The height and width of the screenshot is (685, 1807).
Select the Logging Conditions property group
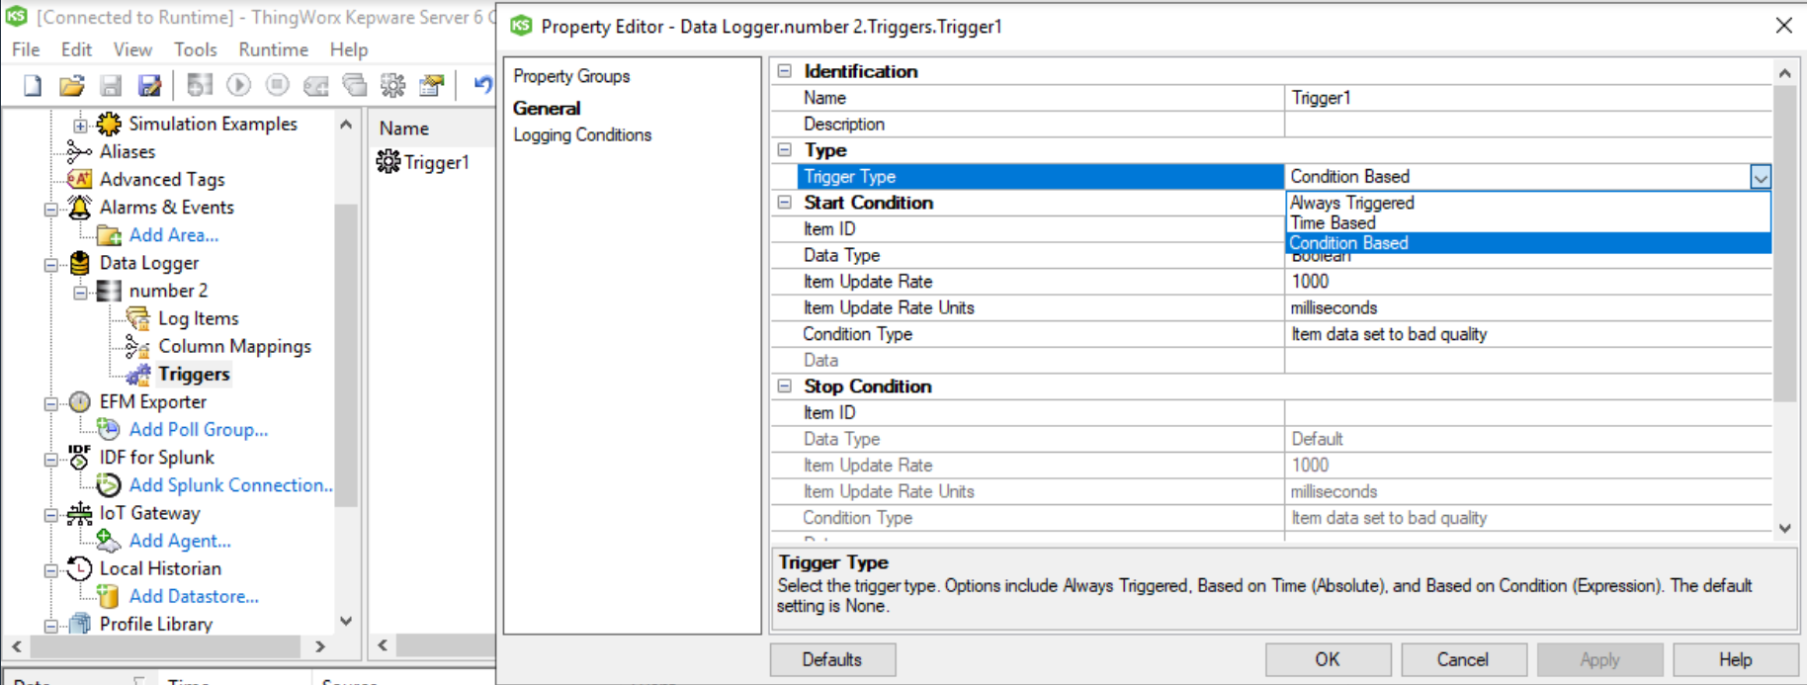(x=582, y=134)
